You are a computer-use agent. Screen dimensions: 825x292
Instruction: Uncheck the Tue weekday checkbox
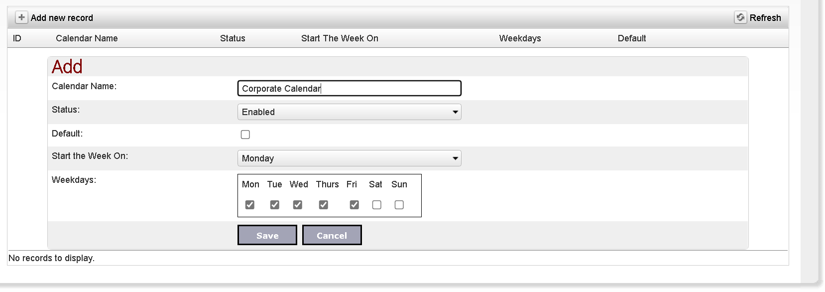274,205
